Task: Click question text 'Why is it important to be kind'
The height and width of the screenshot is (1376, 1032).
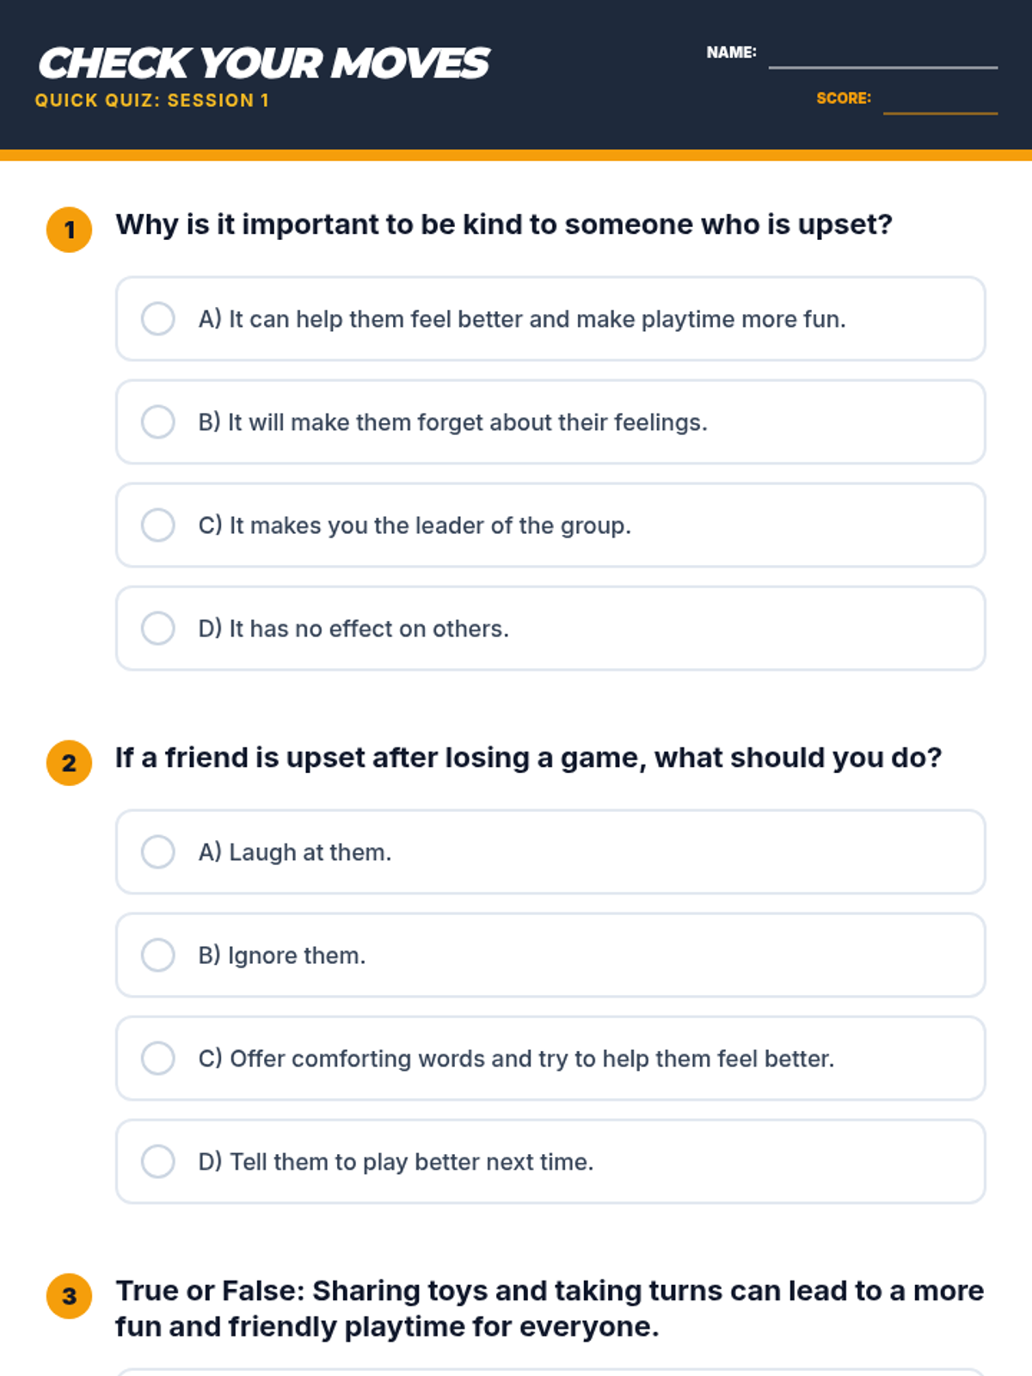Action: click(504, 224)
